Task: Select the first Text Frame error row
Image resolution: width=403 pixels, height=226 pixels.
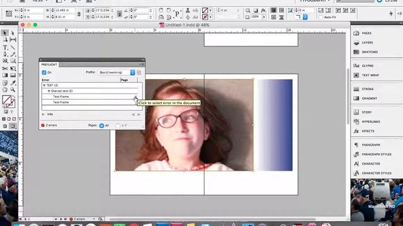Action: click(x=89, y=97)
